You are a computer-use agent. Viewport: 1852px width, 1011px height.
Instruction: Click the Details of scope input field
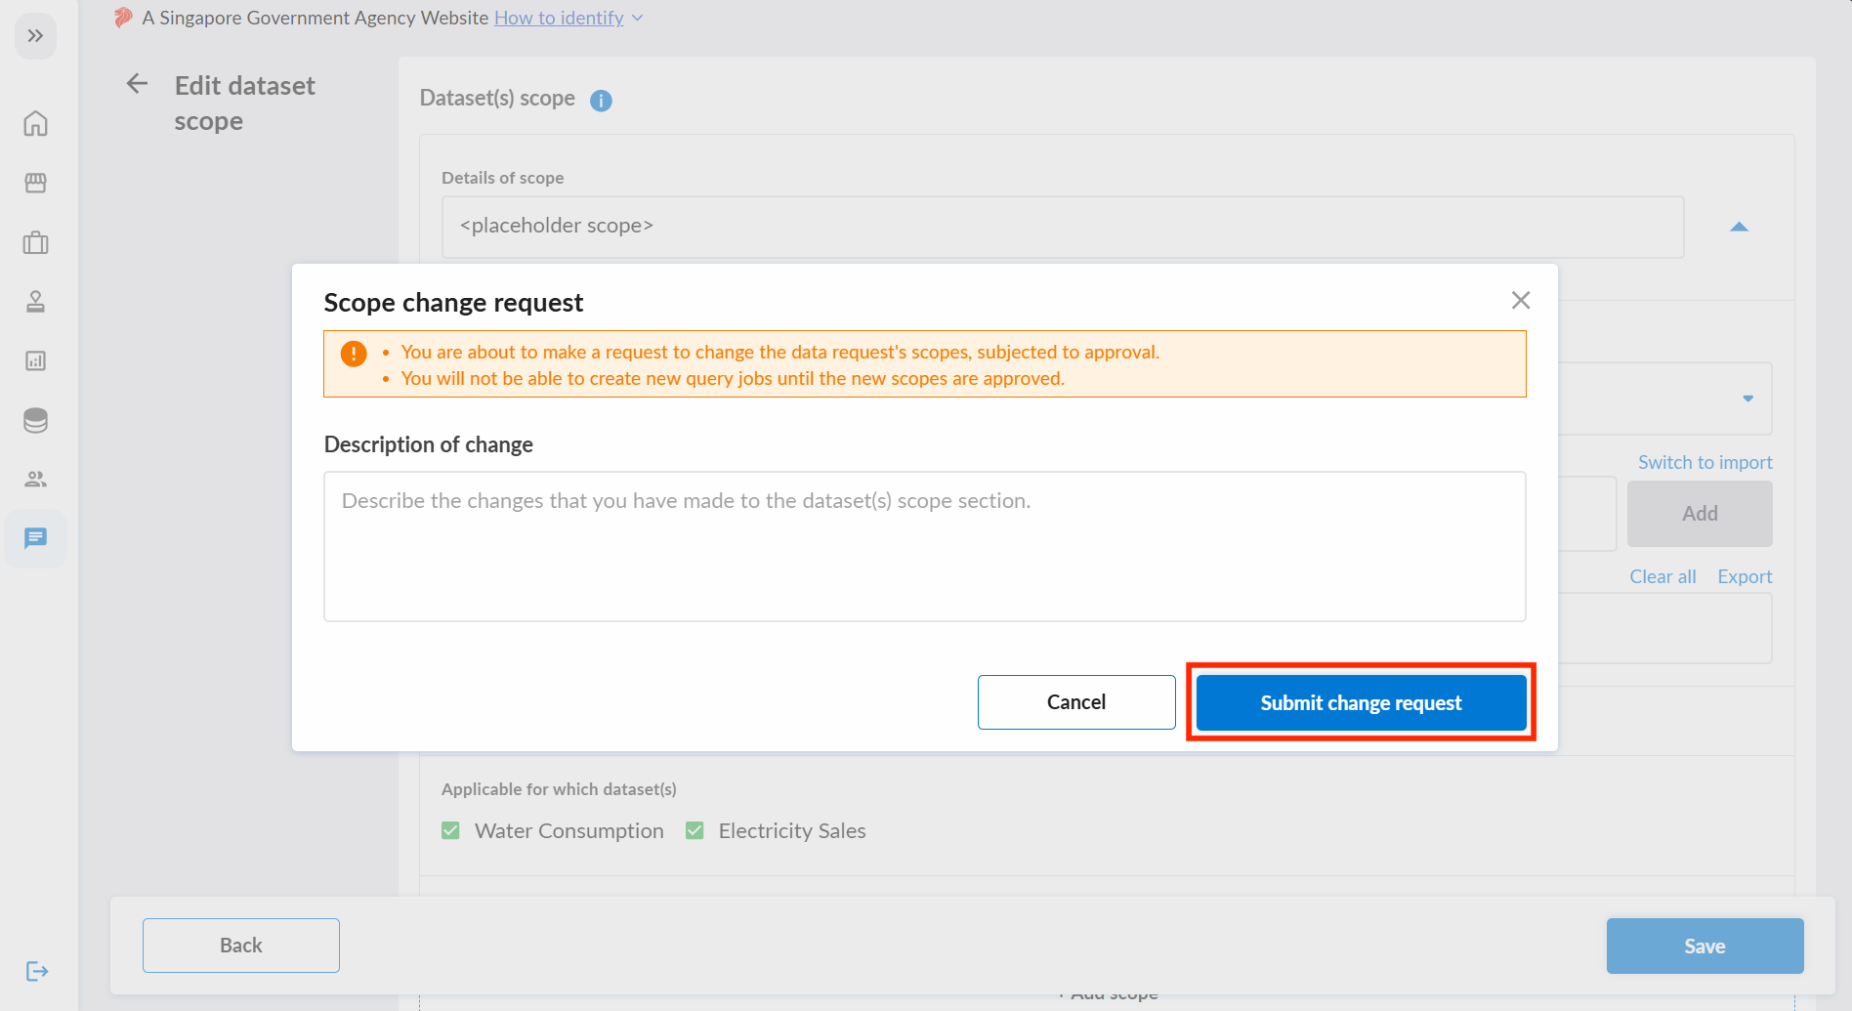(1063, 227)
